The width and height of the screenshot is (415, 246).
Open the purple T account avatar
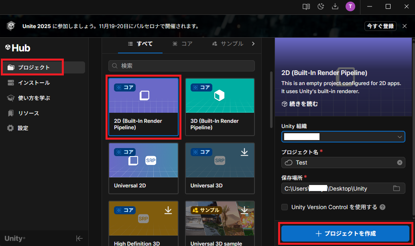350,6
